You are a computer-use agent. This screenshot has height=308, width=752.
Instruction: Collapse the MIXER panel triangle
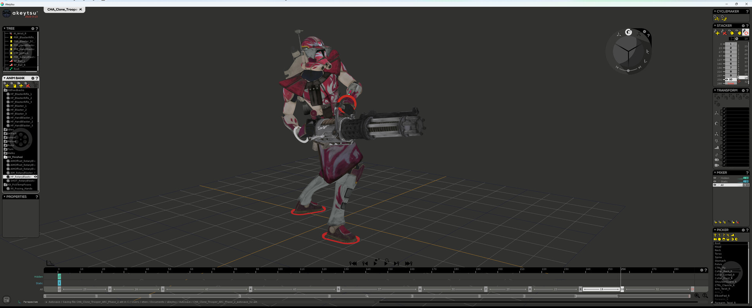point(715,173)
